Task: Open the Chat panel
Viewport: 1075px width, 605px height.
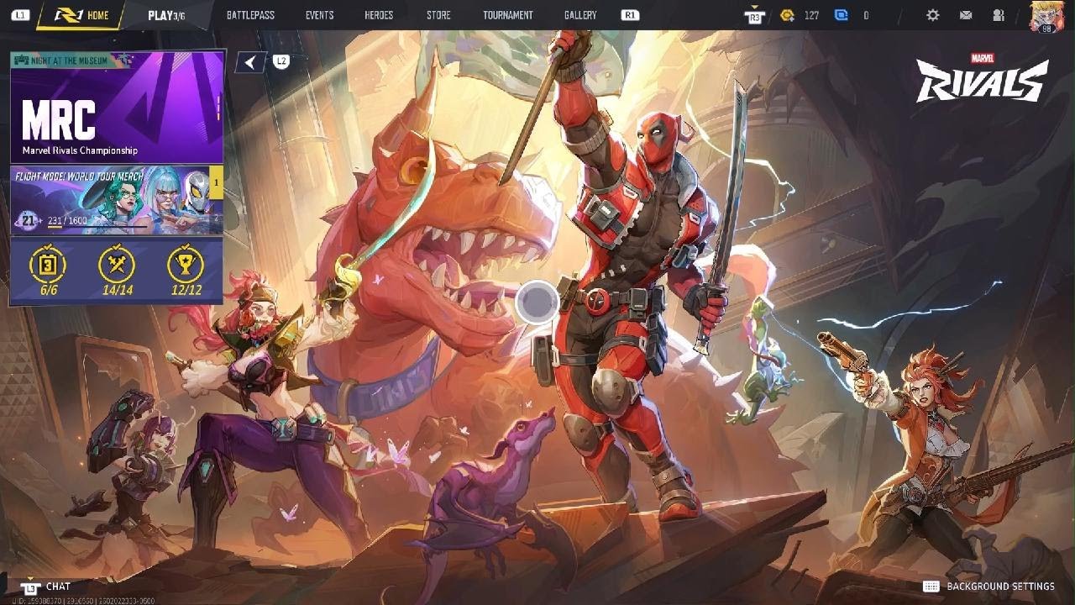Action: coord(58,587)
